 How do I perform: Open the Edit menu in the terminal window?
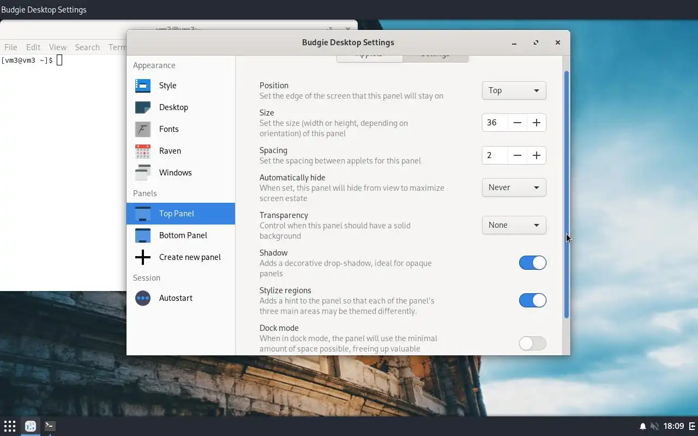(x=33, y=47)
